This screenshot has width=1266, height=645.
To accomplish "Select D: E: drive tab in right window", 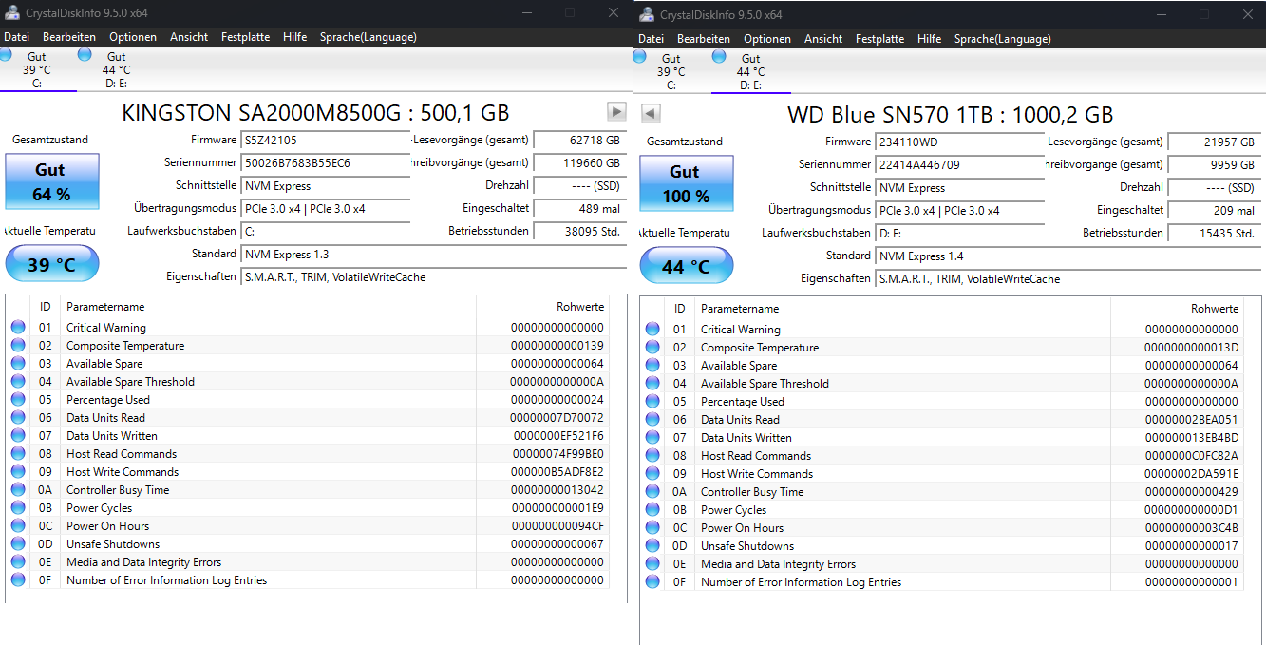I will pos(750,71).
